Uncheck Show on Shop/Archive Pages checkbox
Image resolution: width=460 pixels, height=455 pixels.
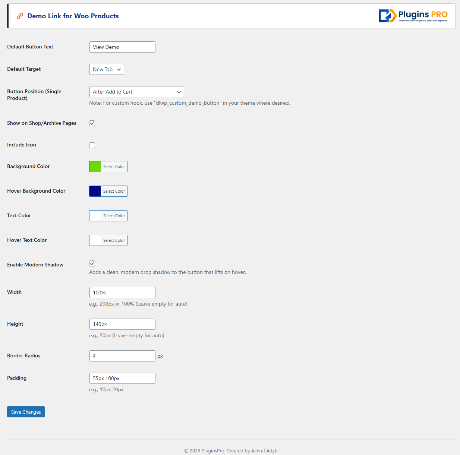pyautogui.click(x=92, y=123)
